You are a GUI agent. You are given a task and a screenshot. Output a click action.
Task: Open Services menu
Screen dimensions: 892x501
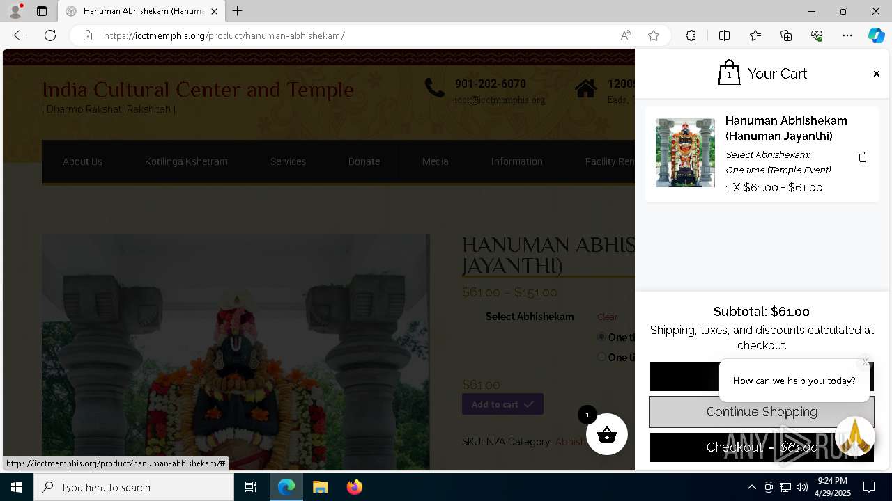point(288,161)
